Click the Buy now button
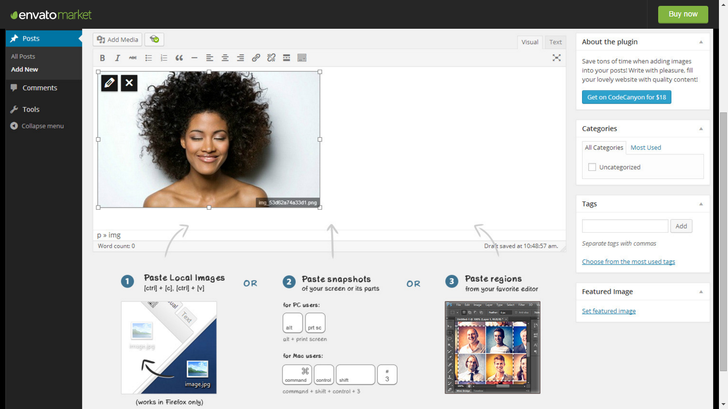 [x=683, y=14]
